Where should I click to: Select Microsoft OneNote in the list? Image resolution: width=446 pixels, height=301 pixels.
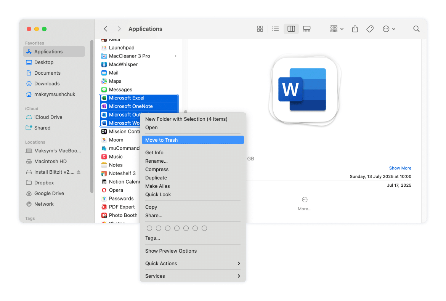139,106
